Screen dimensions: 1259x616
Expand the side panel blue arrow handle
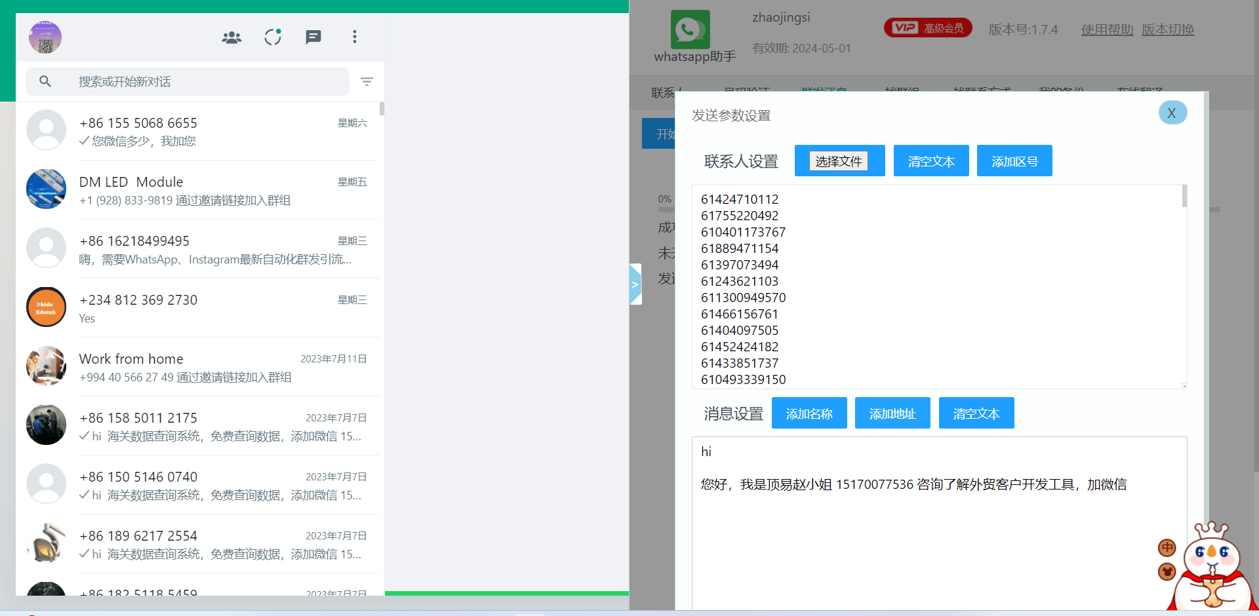pos(635,284)
